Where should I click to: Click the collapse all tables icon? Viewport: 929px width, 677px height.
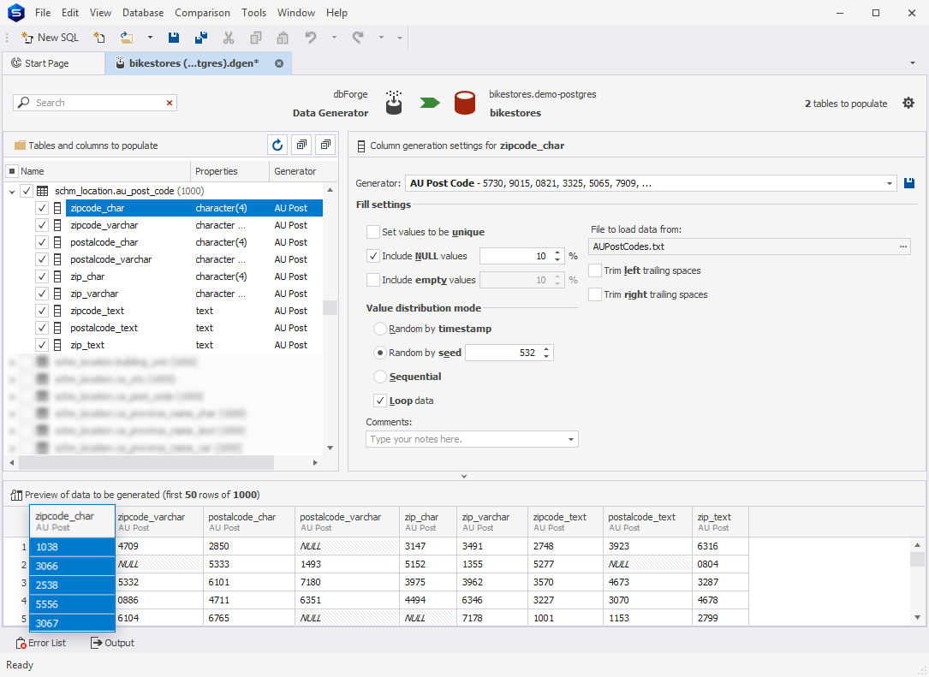[x=325, y=145]
